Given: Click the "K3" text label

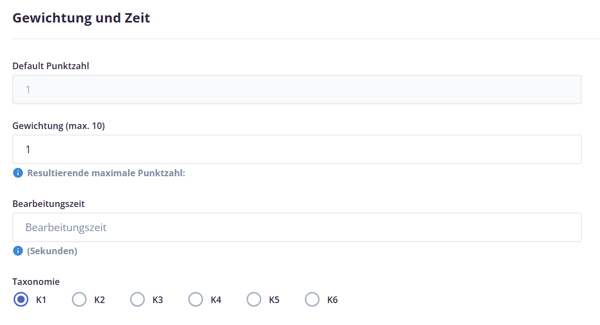Looking at the screenshot, I should point(158,300).
